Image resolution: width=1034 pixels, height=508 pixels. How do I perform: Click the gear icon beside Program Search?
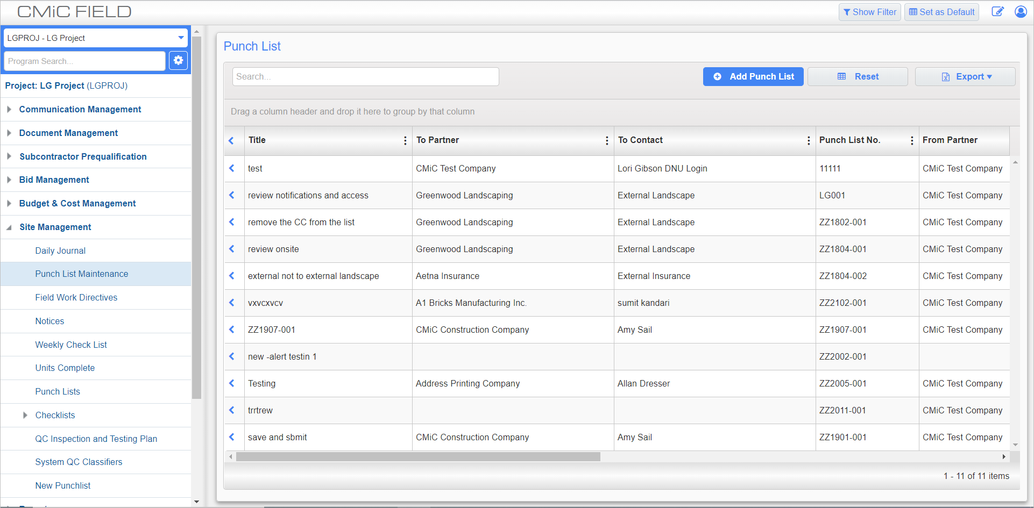tap(178, 61)
